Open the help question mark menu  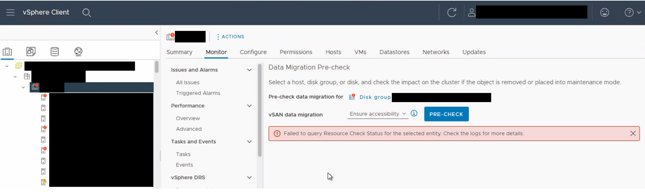pos(632,12)
